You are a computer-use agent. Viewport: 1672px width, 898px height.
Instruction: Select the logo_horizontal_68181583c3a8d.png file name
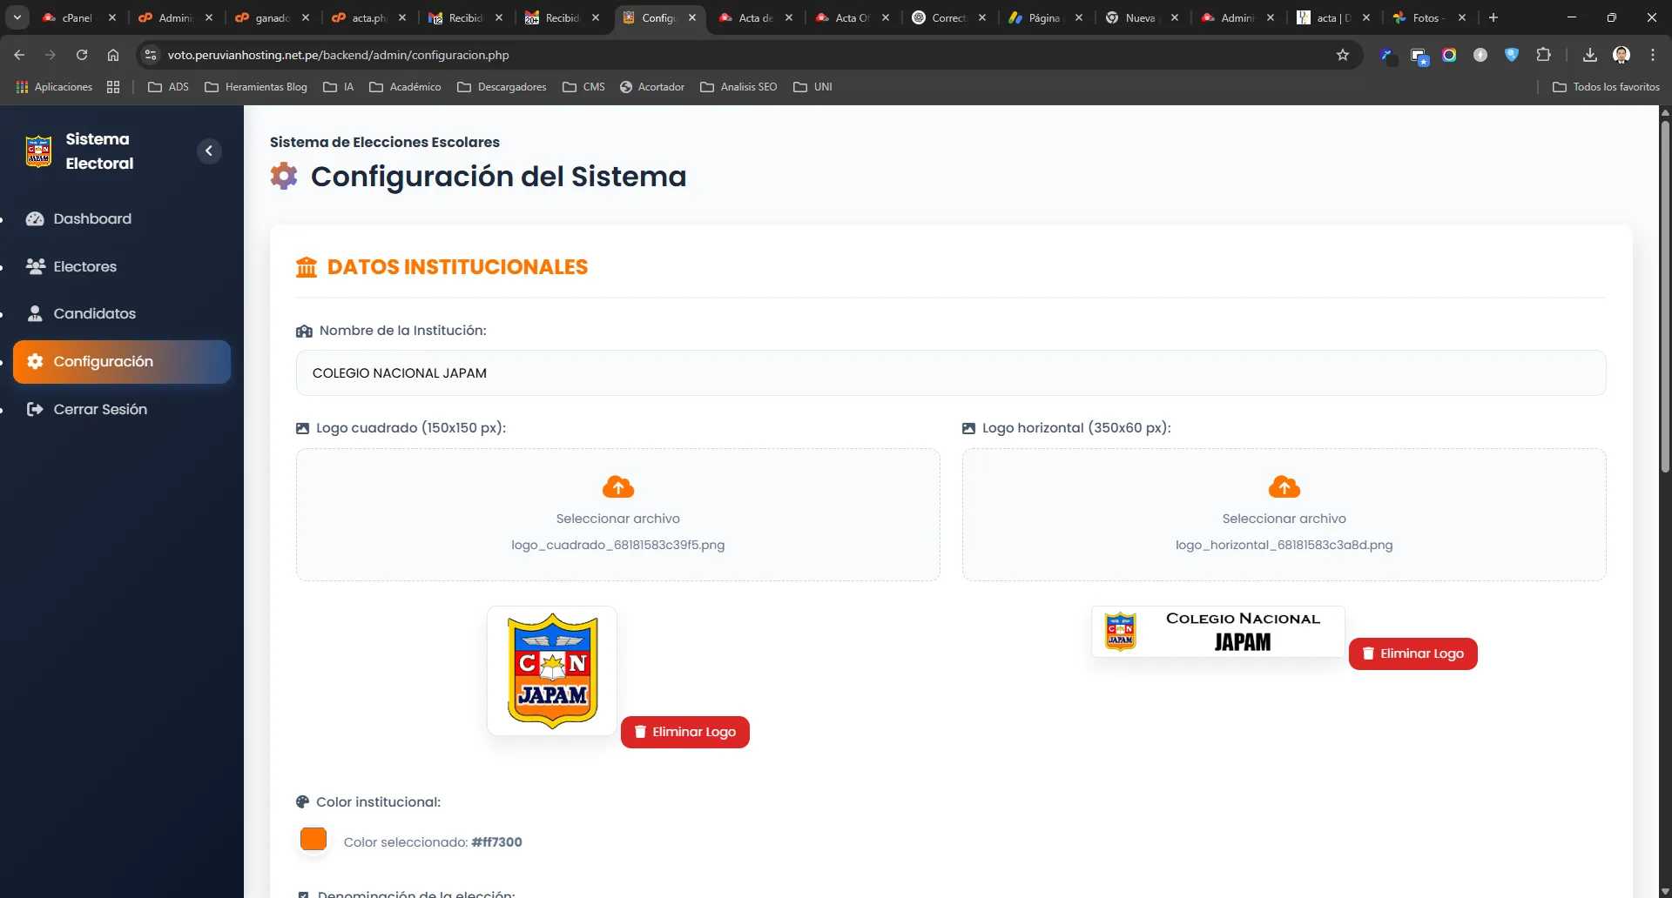pos(1284,545)
